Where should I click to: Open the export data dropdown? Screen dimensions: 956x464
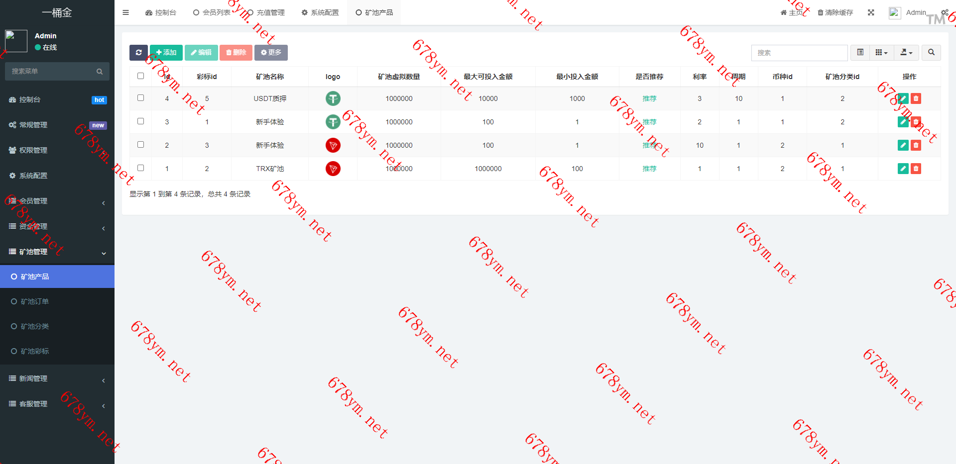point(906,53)
